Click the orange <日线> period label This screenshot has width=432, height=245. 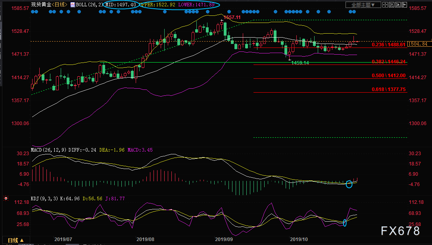[60, 5]
